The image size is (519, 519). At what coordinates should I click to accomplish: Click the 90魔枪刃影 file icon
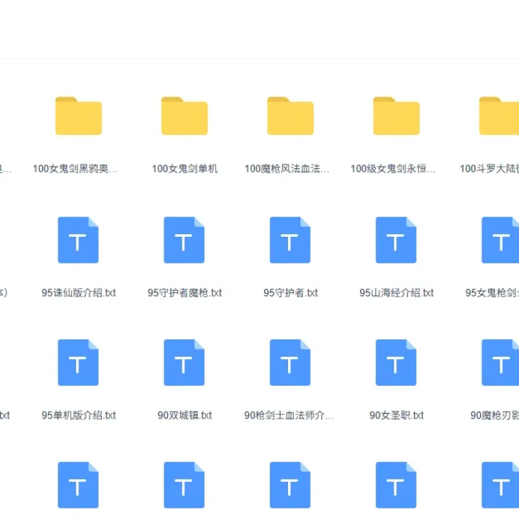500,363
